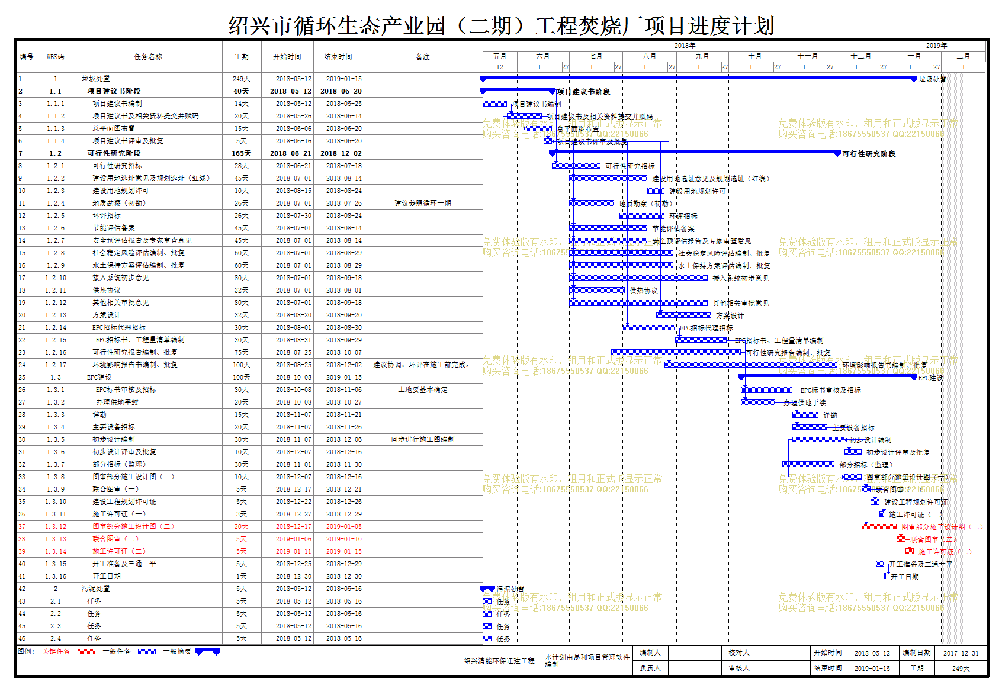This screenshot has width=1002, height=690.
Task: Click the Gantt bar for 可行性研究报告编制、批复
Action: click(x=676, y=352)
